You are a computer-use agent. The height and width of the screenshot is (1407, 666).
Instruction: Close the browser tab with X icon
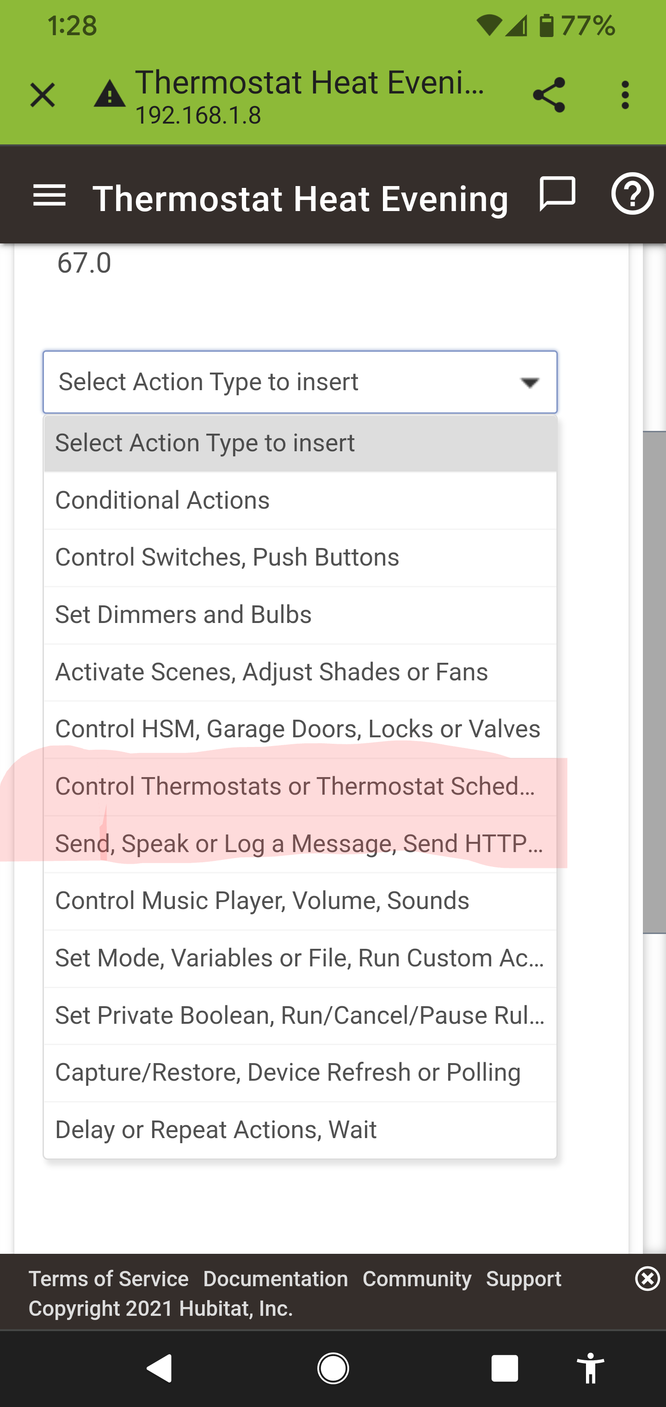pos(42,96)
